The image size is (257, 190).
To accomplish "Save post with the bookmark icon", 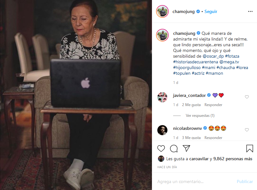I will pyautogui.click(x=250, y=149).
